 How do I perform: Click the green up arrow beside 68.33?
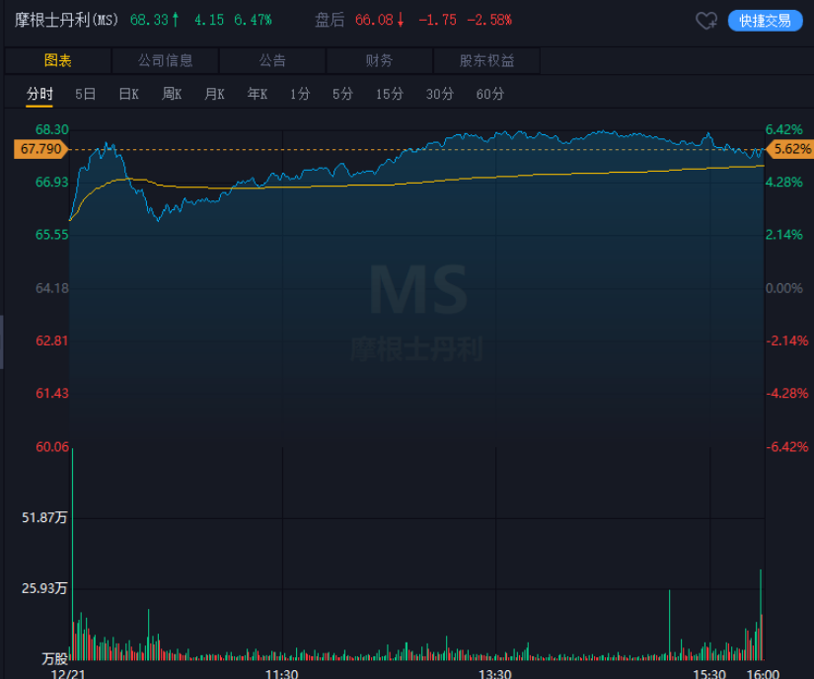click(x=176, y=20)
